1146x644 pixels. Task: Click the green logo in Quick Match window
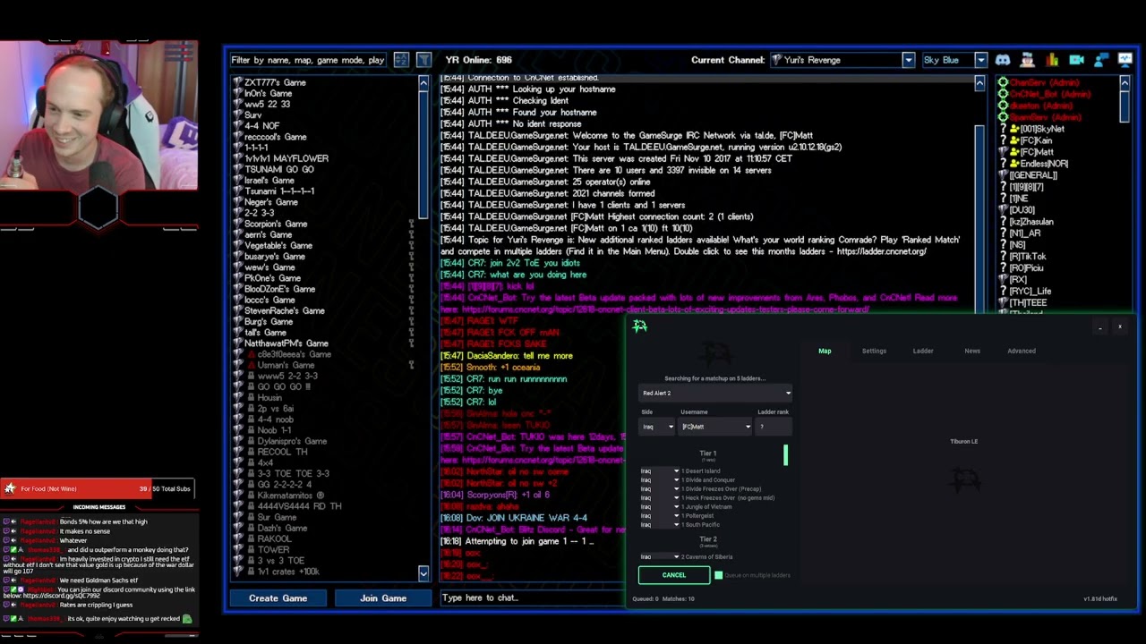tap(639, 326)
